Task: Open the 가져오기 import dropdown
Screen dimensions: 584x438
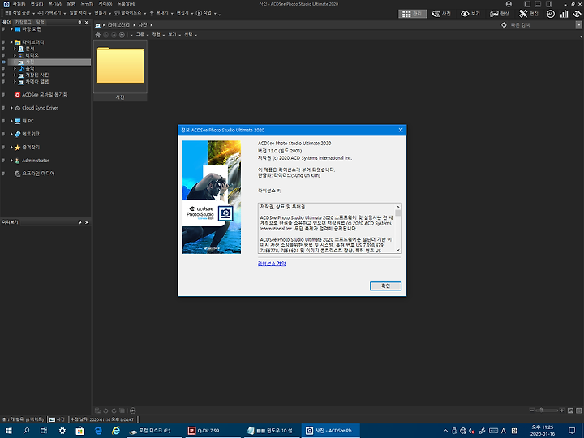Action: 52,13
